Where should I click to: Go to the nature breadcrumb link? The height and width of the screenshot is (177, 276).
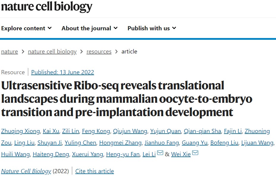click(10, 51)
